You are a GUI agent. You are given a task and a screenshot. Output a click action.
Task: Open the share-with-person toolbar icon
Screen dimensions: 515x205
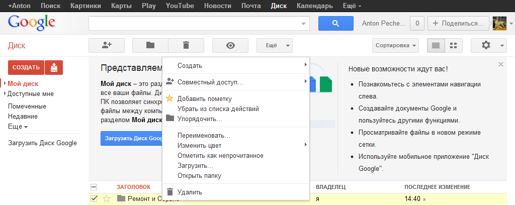(107, 46)
